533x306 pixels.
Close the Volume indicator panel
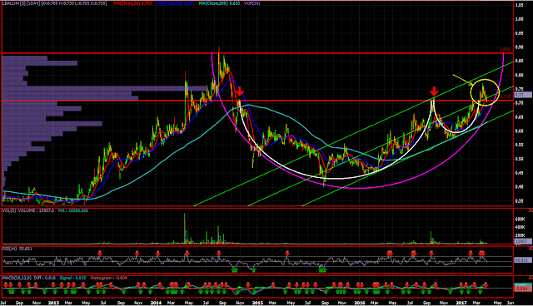pos(531,210)
